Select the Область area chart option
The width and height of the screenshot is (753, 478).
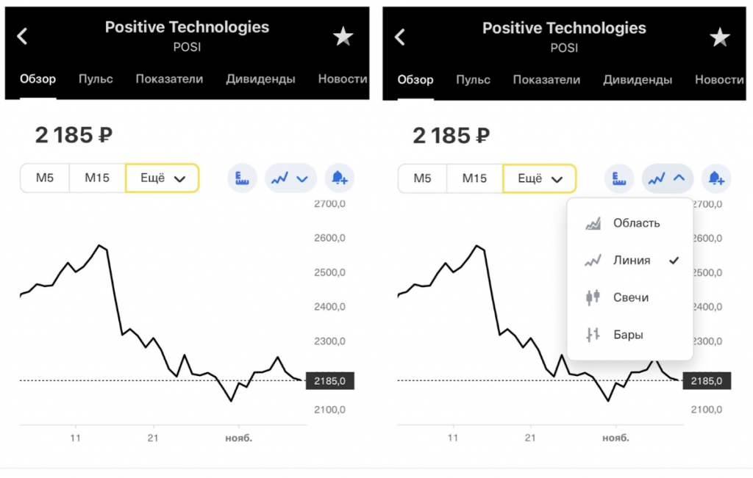[x=629, y=223]
